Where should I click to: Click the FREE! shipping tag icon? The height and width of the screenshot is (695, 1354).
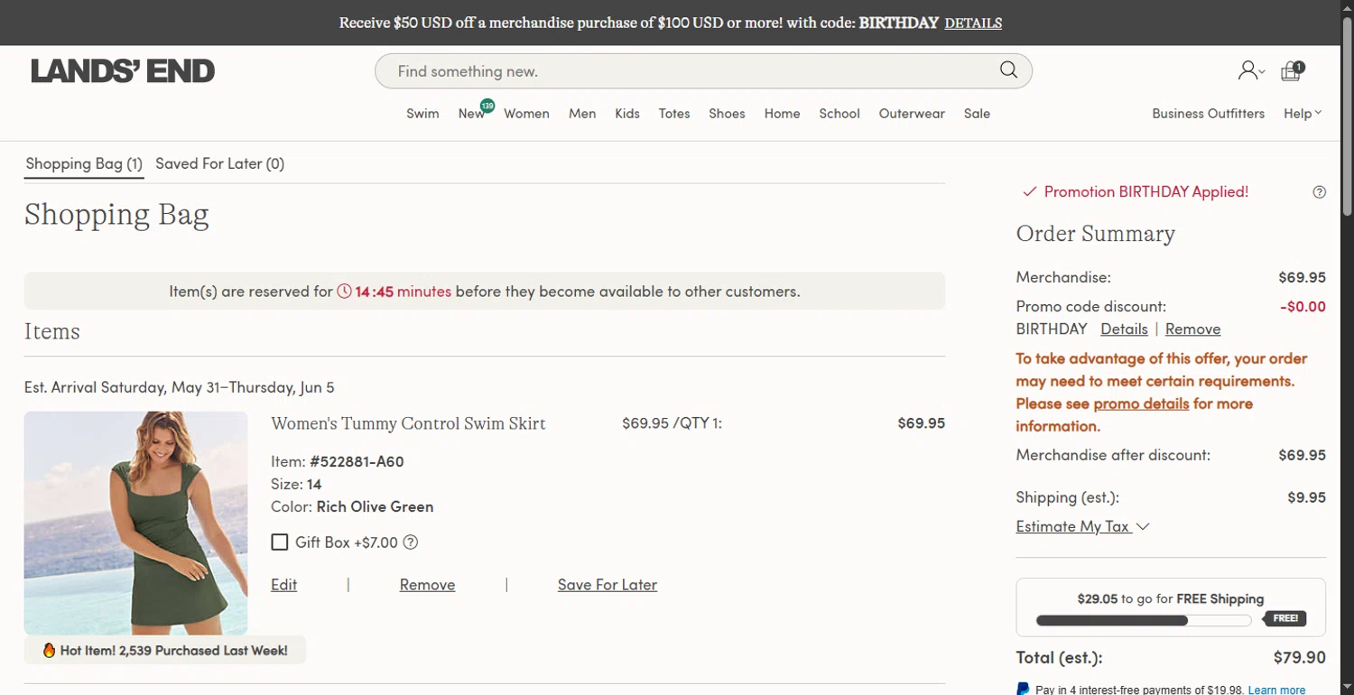point(1284,618)
